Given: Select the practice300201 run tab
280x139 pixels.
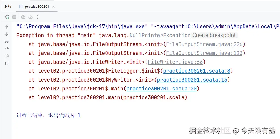Looking at the screenshot, I should 37,6.
